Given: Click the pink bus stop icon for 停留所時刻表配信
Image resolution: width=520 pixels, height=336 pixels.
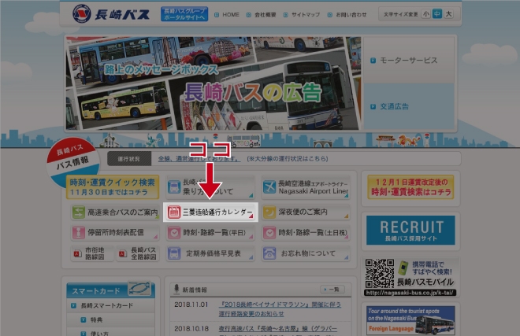Looking at the screenshot, I should tap(79, 233).
